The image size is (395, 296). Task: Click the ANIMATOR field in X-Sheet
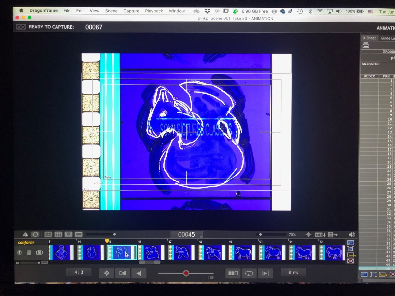point(378,67)
